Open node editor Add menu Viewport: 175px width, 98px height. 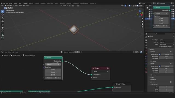(x=13, y=52)
